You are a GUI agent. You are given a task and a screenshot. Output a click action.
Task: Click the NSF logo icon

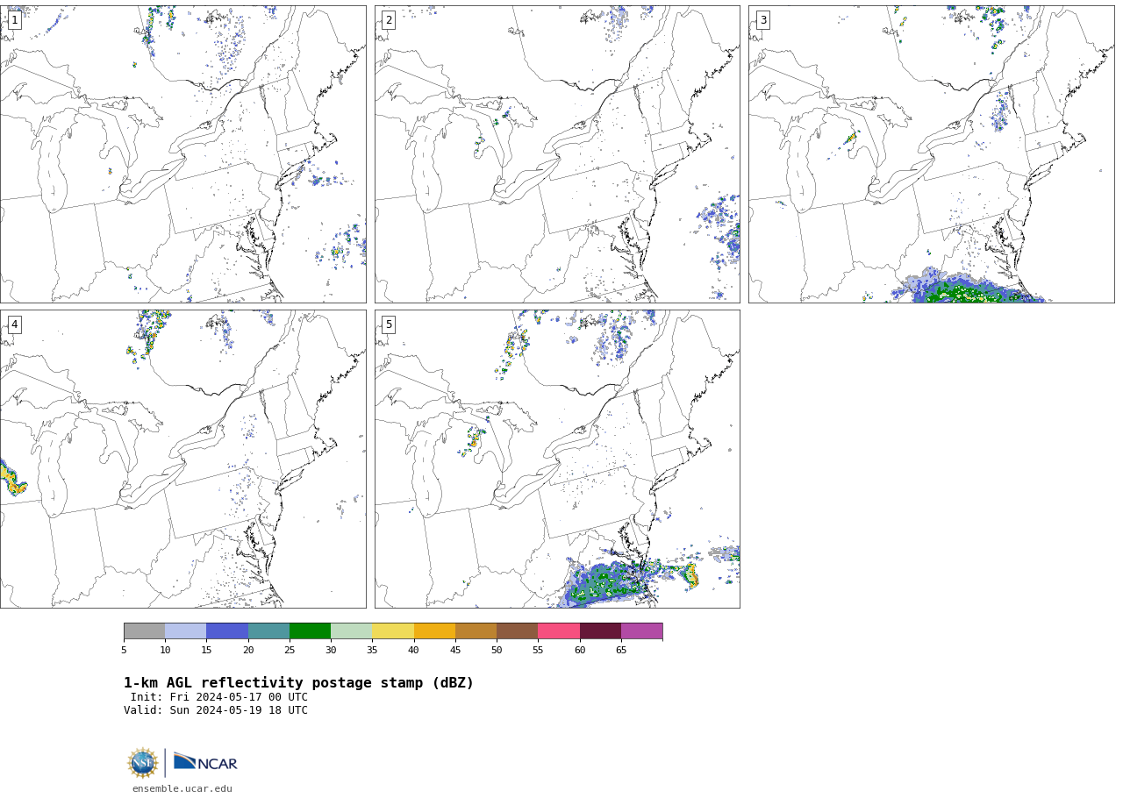143,763
